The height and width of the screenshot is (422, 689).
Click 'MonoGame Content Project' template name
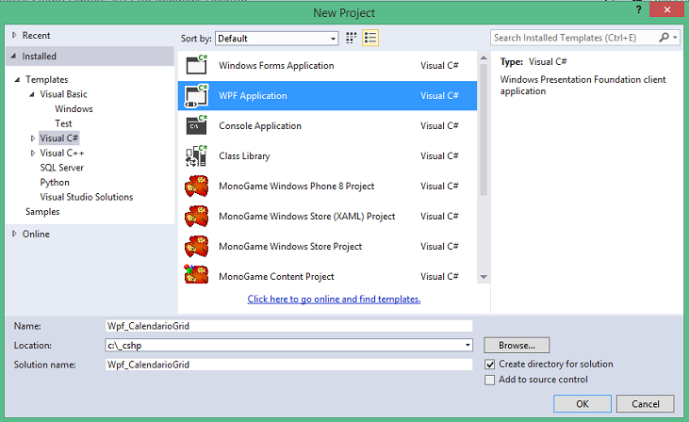click(276, 277)
